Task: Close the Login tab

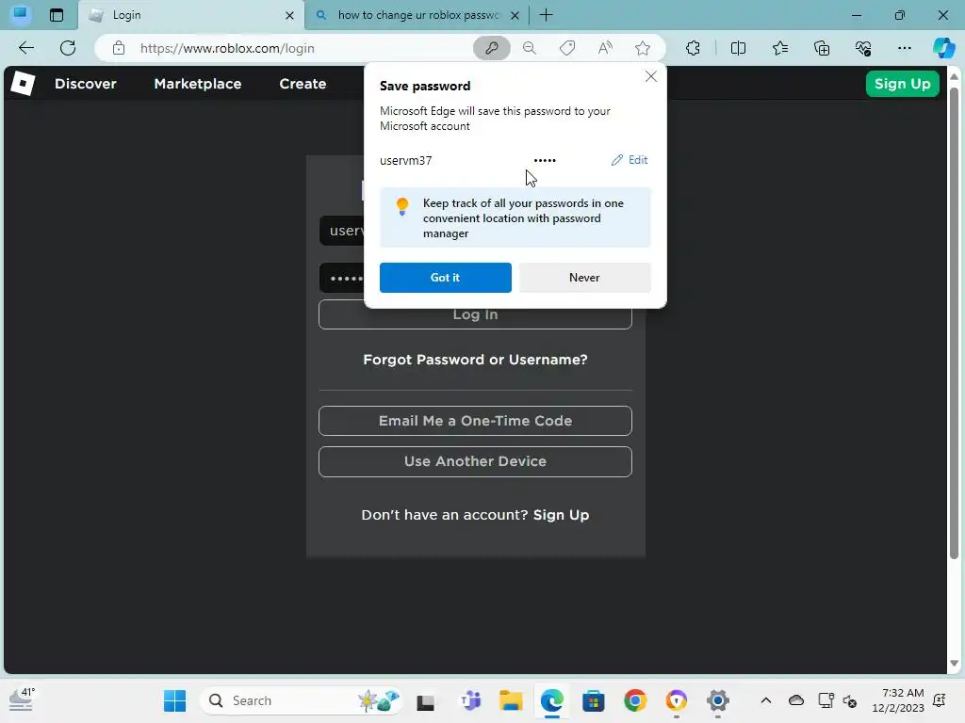Action: (x=289, y=15)
